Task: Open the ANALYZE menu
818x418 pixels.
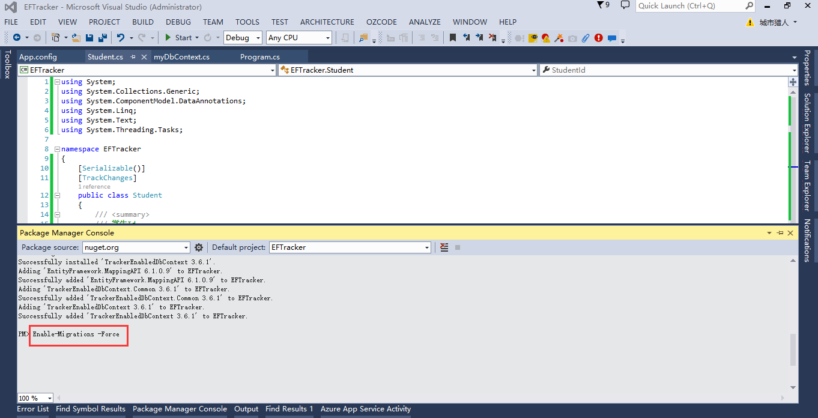Action: point(425,22)
